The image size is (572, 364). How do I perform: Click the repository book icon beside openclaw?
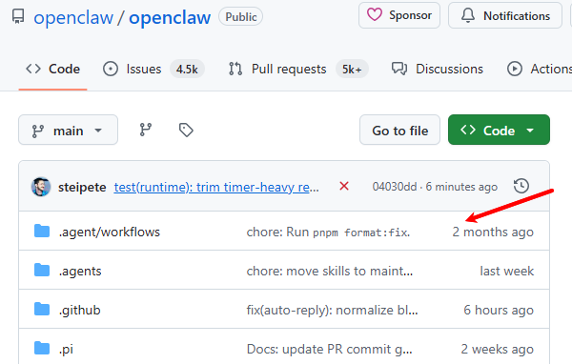coord(18,16)
